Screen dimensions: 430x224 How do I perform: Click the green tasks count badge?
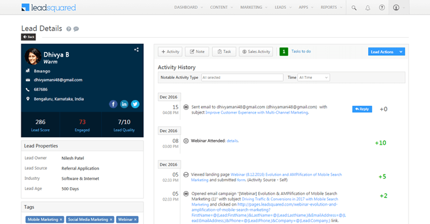pos(284,52)
